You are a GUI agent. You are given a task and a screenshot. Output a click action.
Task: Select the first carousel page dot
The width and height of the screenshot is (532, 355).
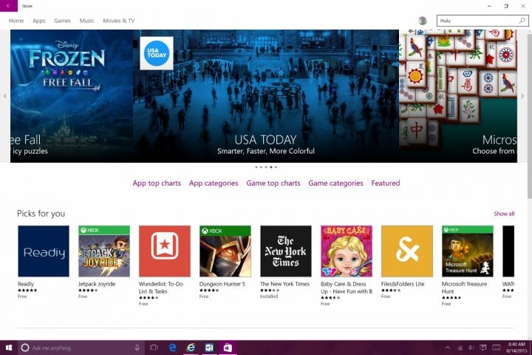[x=256, y=167]
